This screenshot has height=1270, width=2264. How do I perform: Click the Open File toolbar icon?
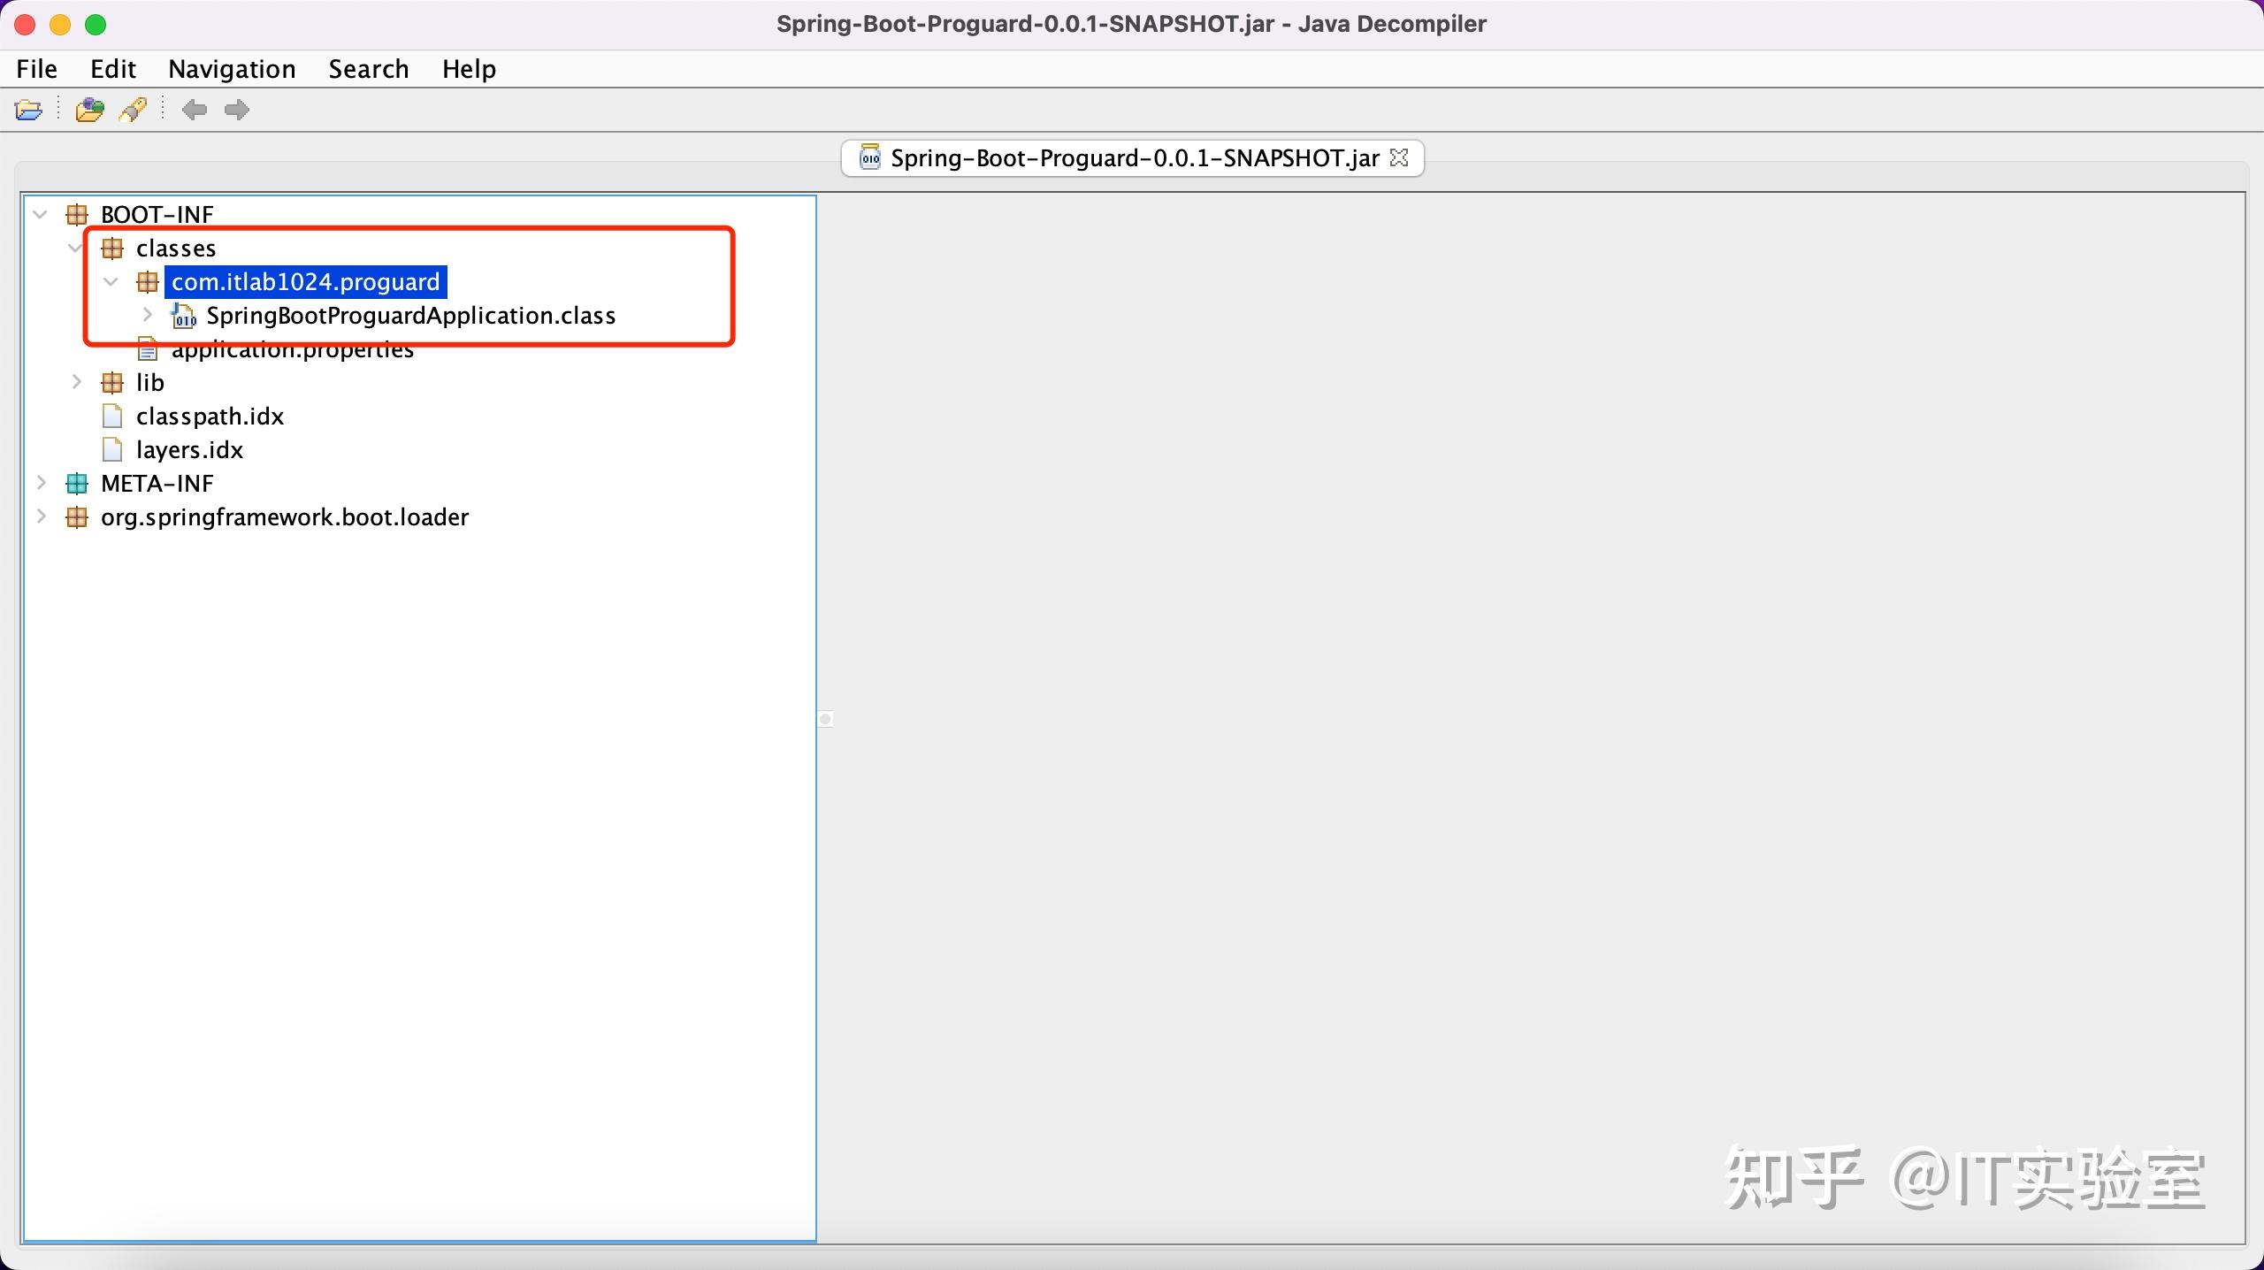(28, 110)
